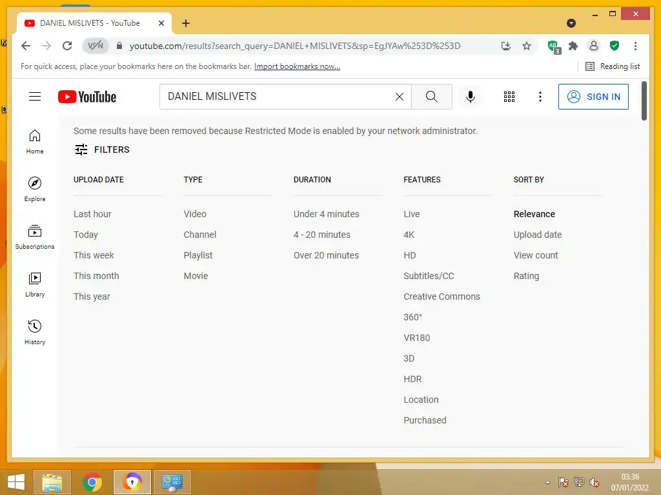Open the YouTube apps grid icon
The image size is (661, 495).
(509, 97)
